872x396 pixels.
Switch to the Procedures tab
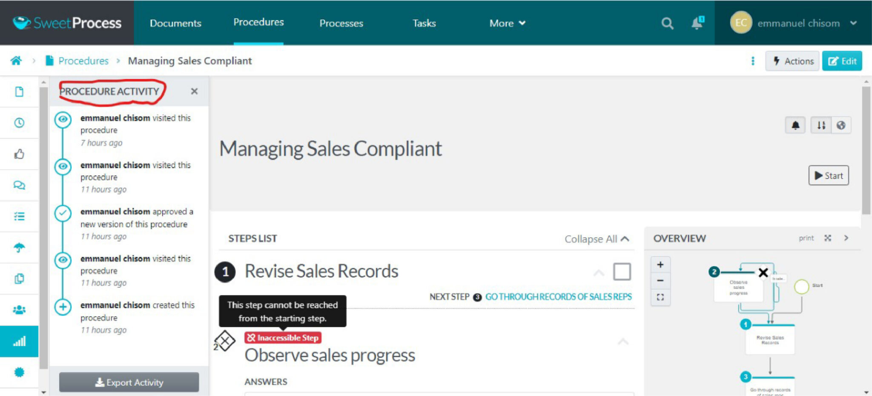click(x=258, y=22)
